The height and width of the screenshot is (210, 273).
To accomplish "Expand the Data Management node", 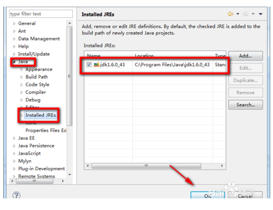I will coord(14,39).
